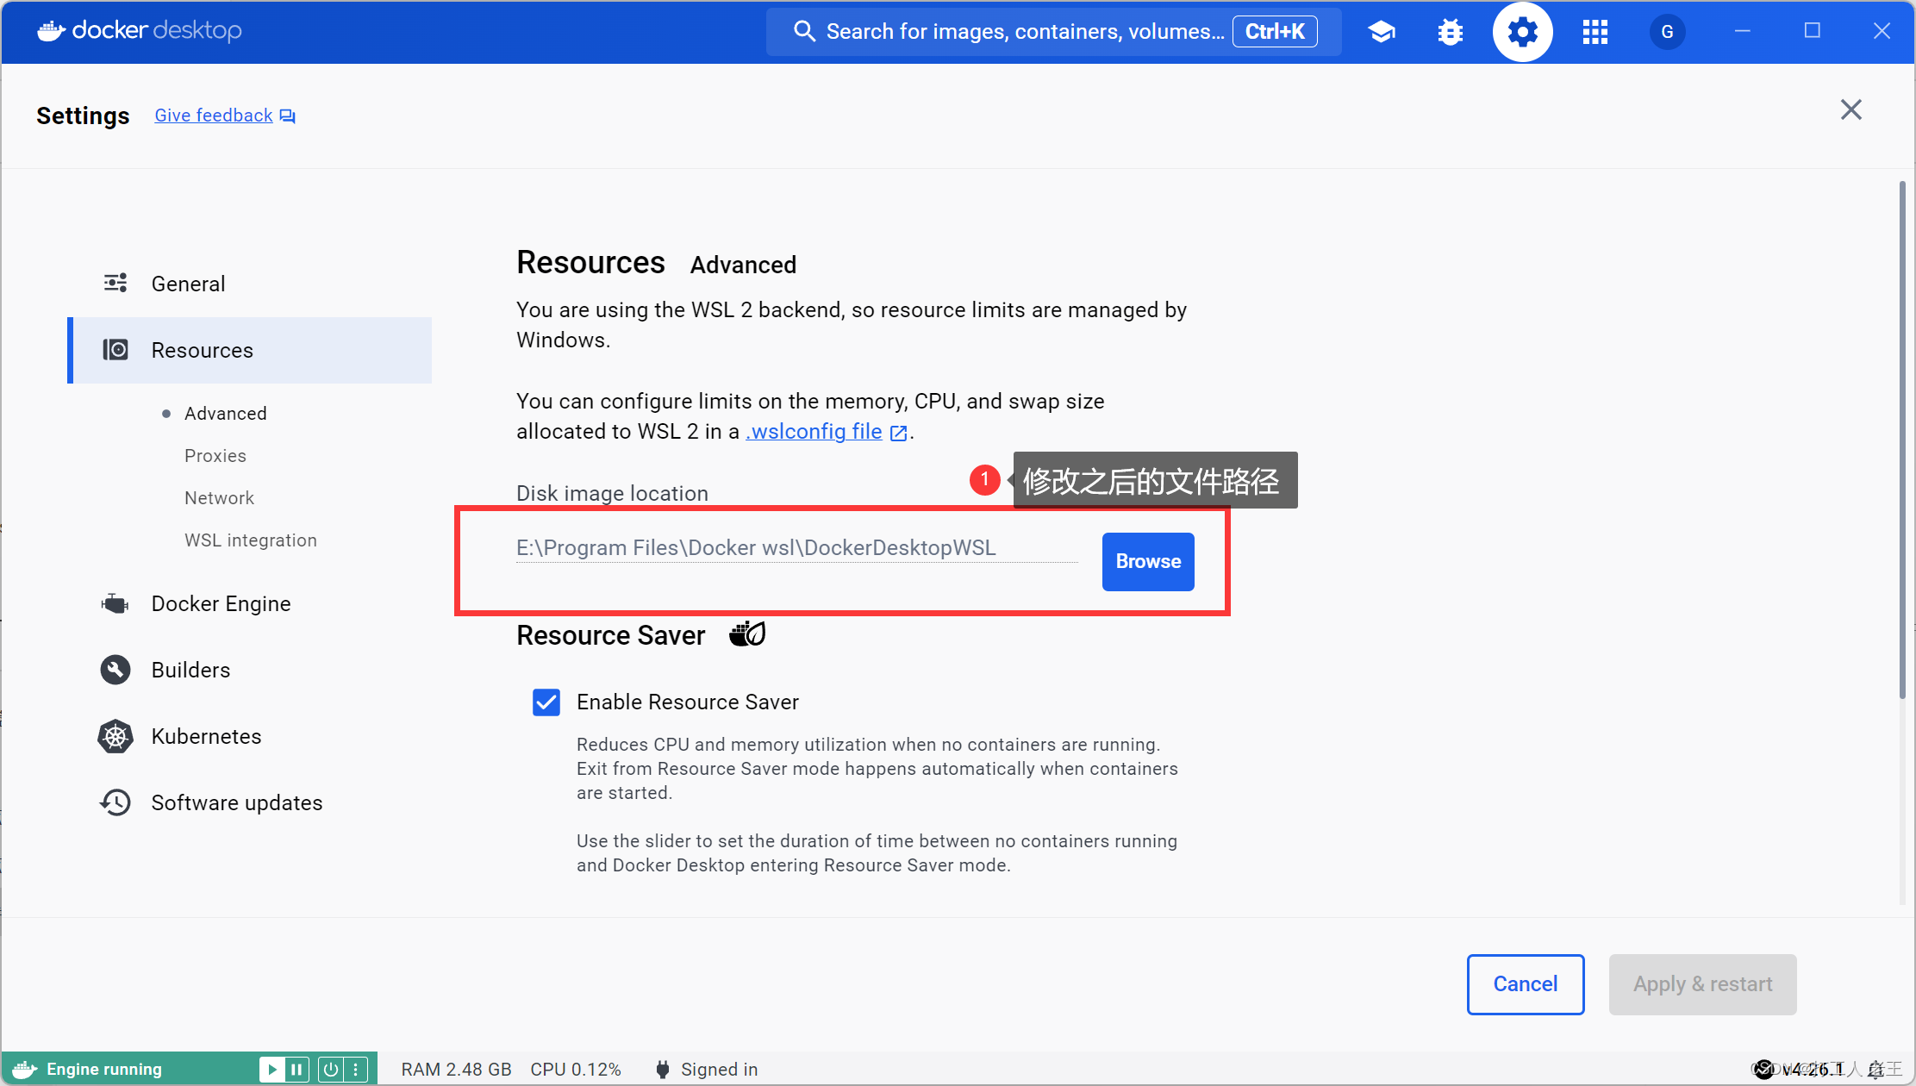Select the Software updates settings tab
The image size is (1916, 1086).
point(250,802)
